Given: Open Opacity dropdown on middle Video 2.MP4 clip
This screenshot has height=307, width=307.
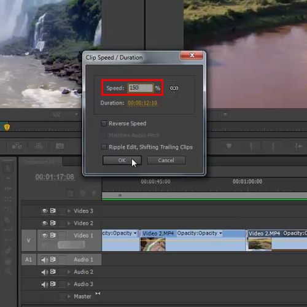Looking at the screenshot, I should coord(220,233).
